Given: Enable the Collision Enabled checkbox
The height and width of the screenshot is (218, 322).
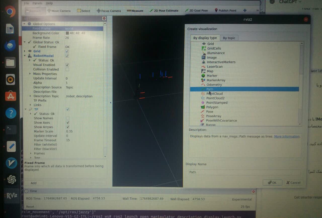Looking at the screenshot, I should pos(67,69).
